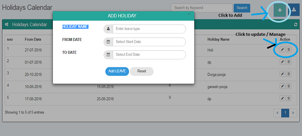Delete the Holi holiday row
The image size is (302, 136).
click(x=288, y=50)
